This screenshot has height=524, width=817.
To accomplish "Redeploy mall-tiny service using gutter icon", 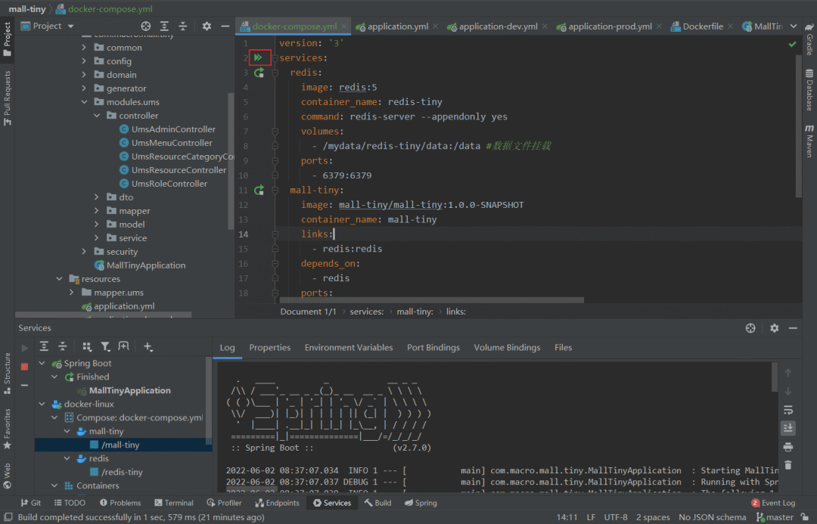I will [259, 190].
